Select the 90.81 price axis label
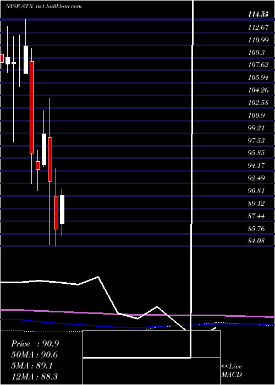Screen dimensions: 275x385 [256, 190]
